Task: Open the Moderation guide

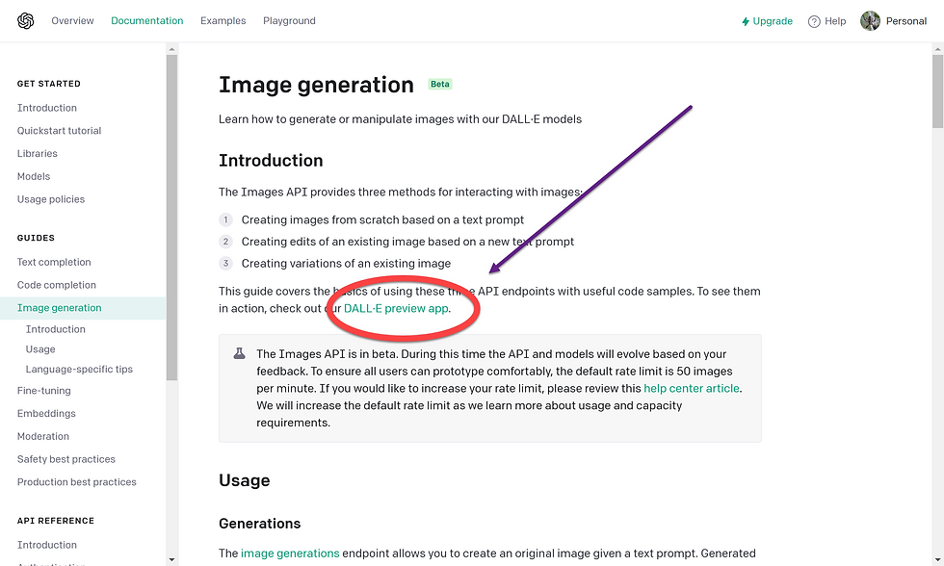Action: [x=42, y=437]
